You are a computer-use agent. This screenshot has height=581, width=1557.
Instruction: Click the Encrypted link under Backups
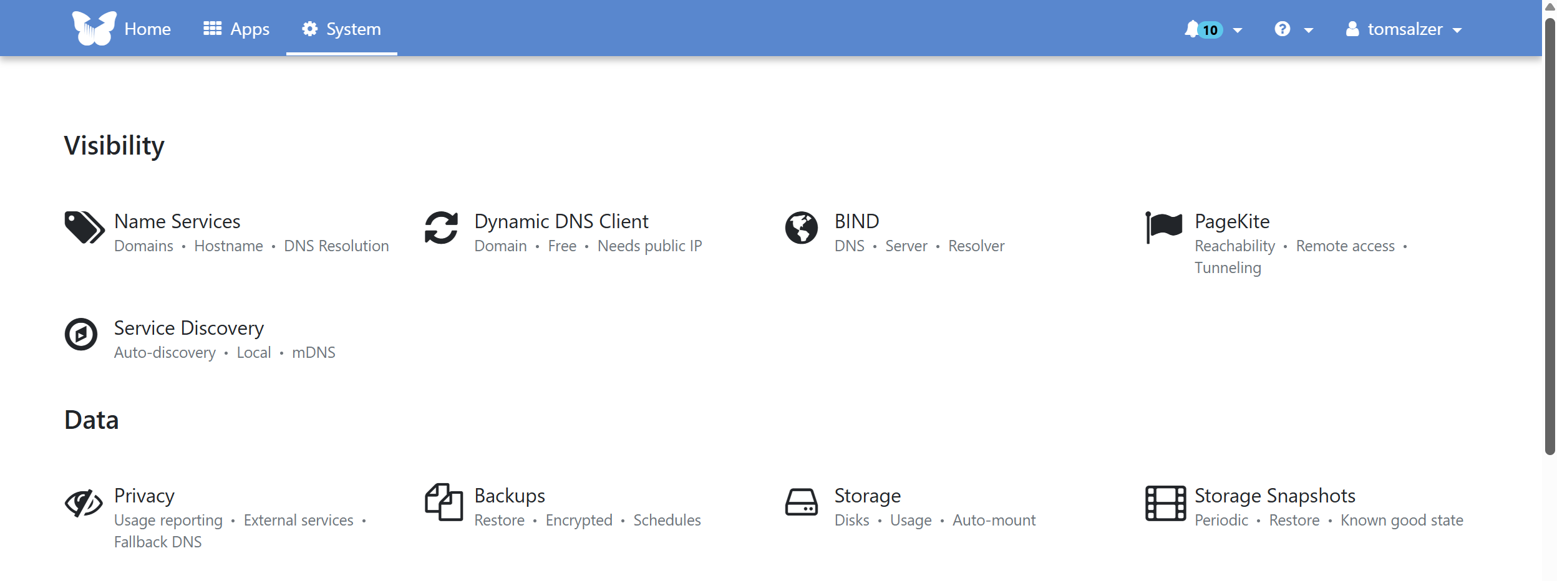pos(578,520)
